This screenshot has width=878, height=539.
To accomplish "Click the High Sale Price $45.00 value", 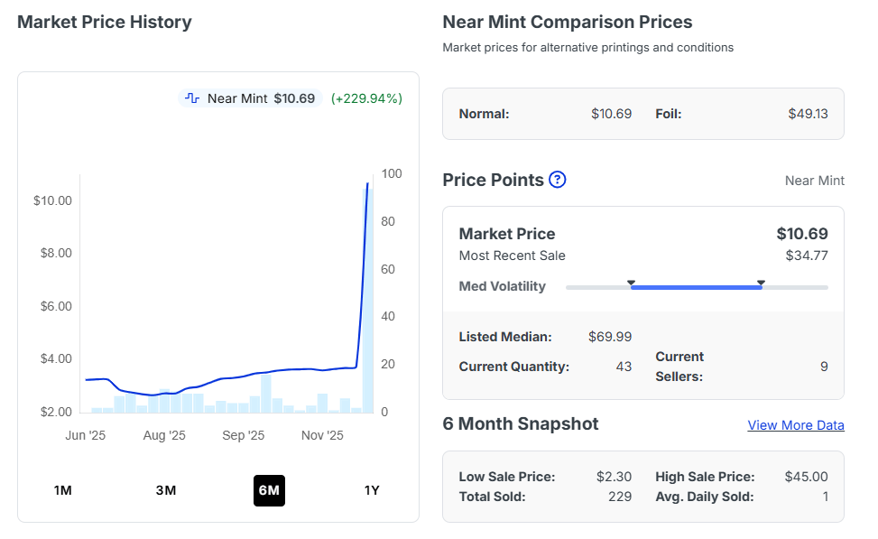I will tap(807, 477).
